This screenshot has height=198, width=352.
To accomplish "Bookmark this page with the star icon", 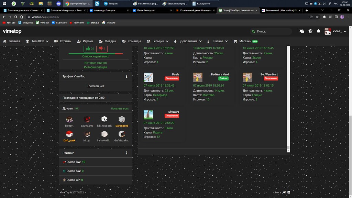I will pos(317,16).
